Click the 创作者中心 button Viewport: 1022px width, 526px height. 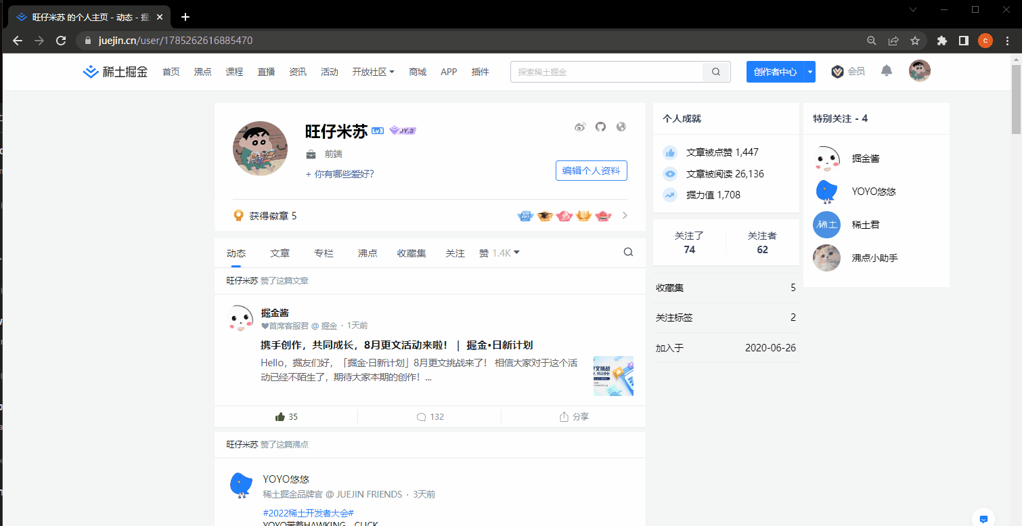click(x=775, y=72)
